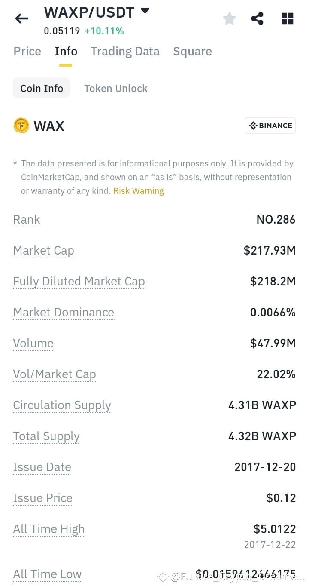Click the Binance verification badge
The height and width of the screenshot is (586, 309).
[x=270, y=125]
